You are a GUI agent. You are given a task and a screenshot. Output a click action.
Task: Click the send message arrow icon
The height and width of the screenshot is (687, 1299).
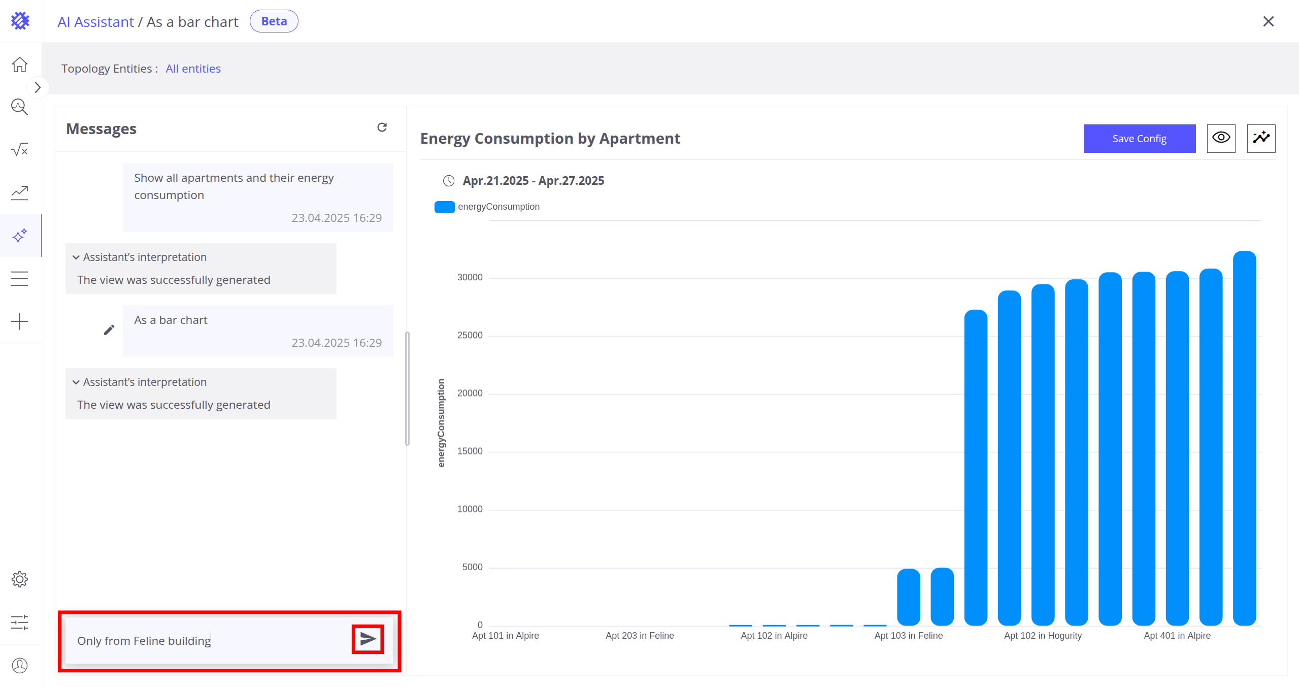368,639
